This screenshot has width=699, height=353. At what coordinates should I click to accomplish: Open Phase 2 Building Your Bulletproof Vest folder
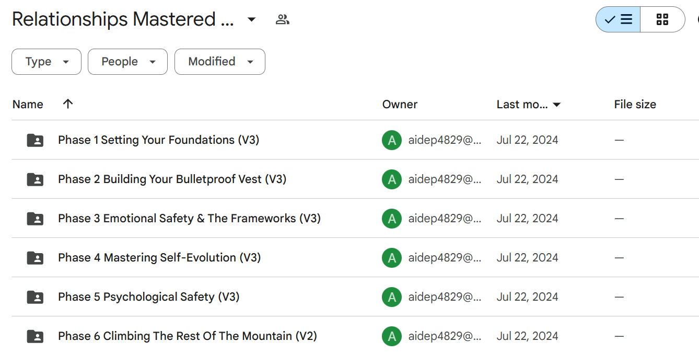coord(172,179)
